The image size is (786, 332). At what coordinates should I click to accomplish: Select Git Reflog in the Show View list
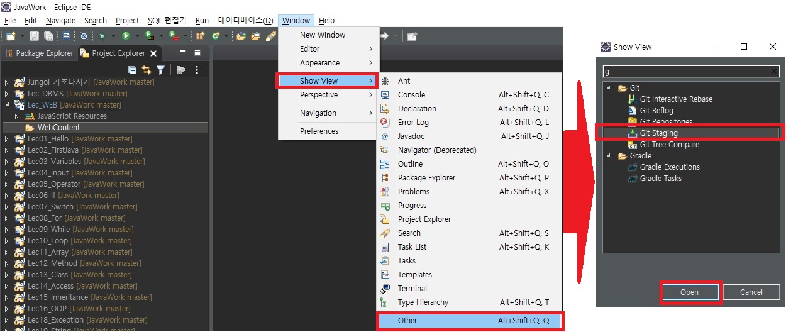656,110
